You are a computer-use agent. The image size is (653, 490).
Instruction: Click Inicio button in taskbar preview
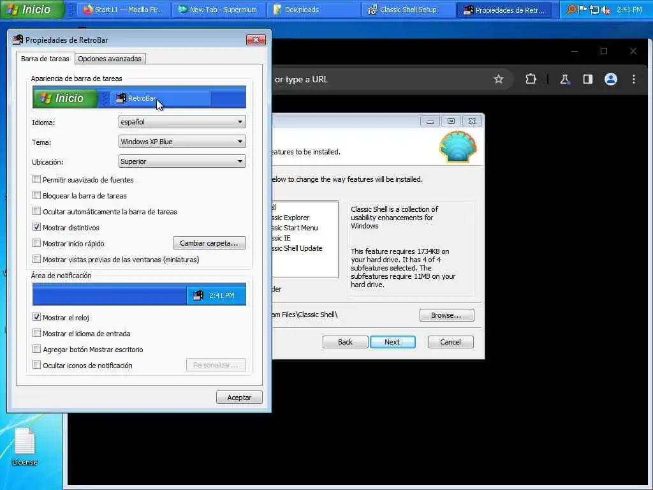click(x=66, y=98)
